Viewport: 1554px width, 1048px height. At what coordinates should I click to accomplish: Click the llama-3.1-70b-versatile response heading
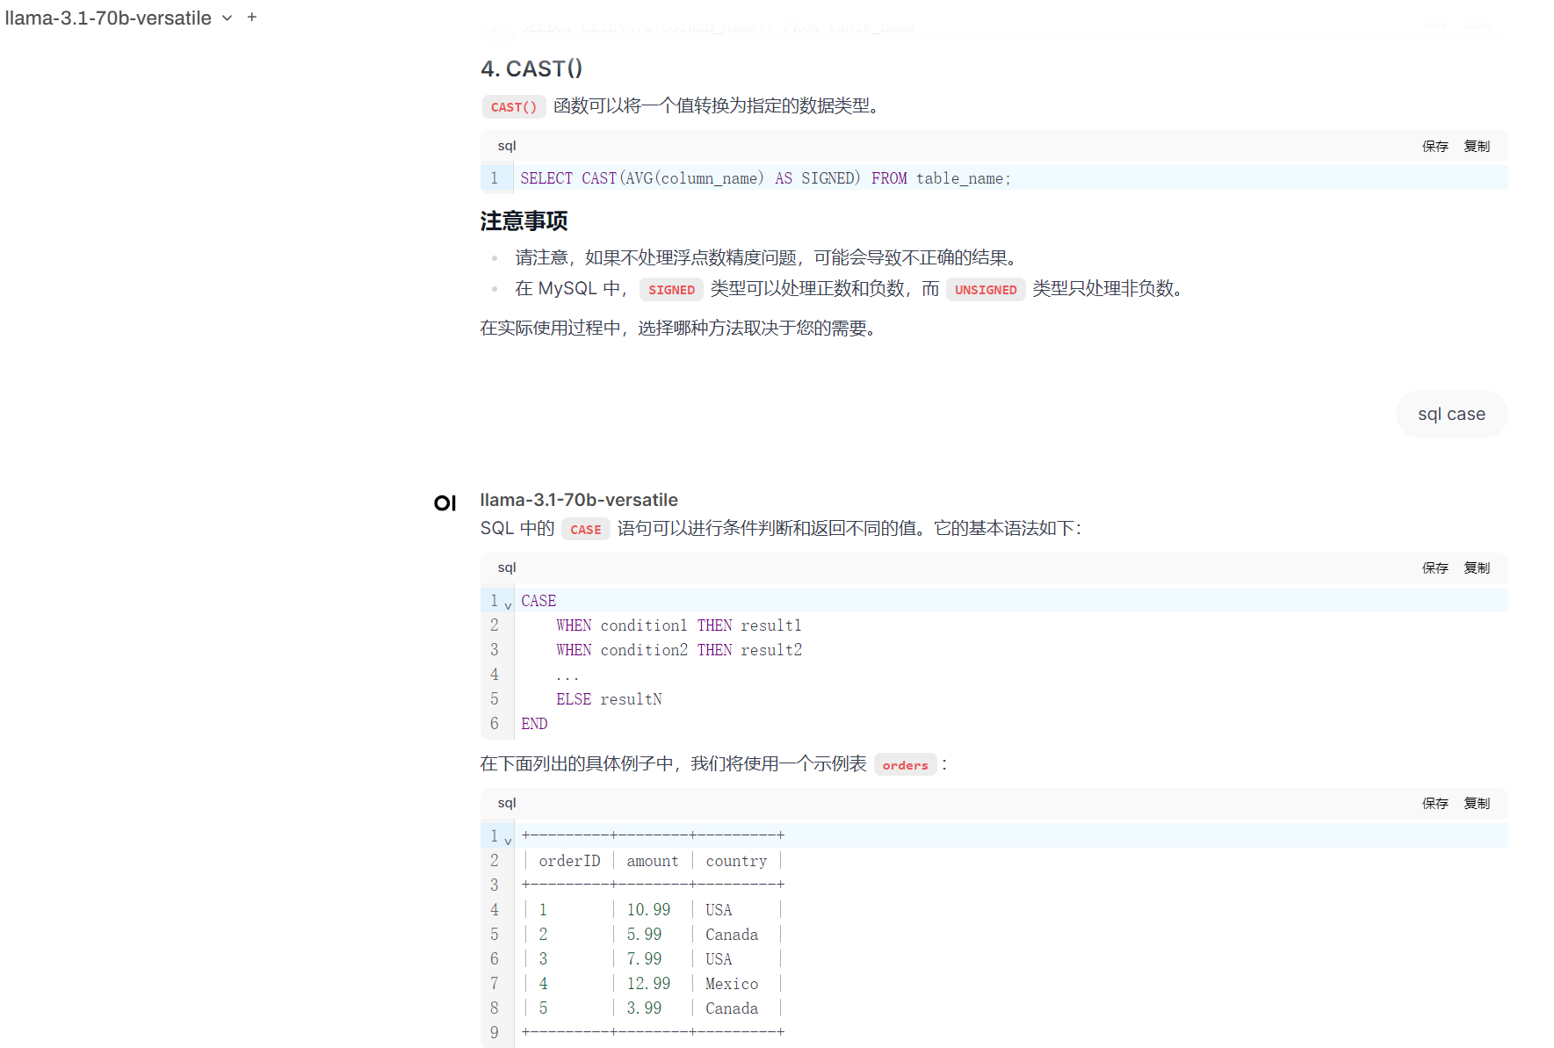579,499
